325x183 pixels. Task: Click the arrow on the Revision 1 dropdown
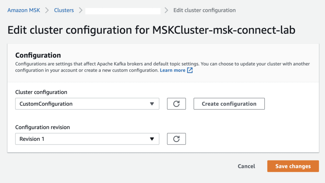point(152,139)
